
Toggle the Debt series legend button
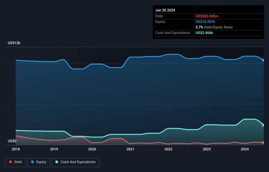tap(16, 162)
